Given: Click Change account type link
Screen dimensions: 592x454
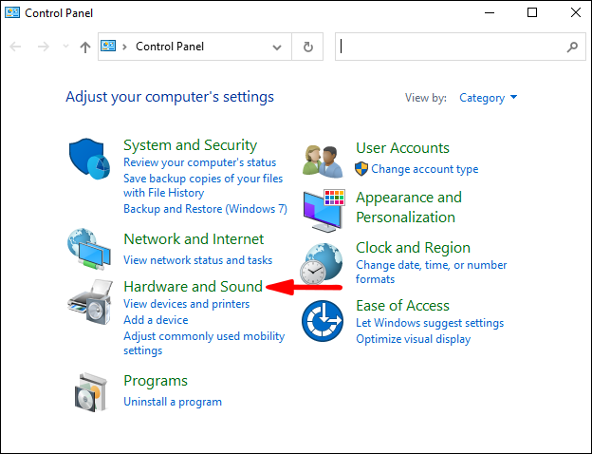Looking at the screenshot, I should pyautogui.click(x=424, y=169).
